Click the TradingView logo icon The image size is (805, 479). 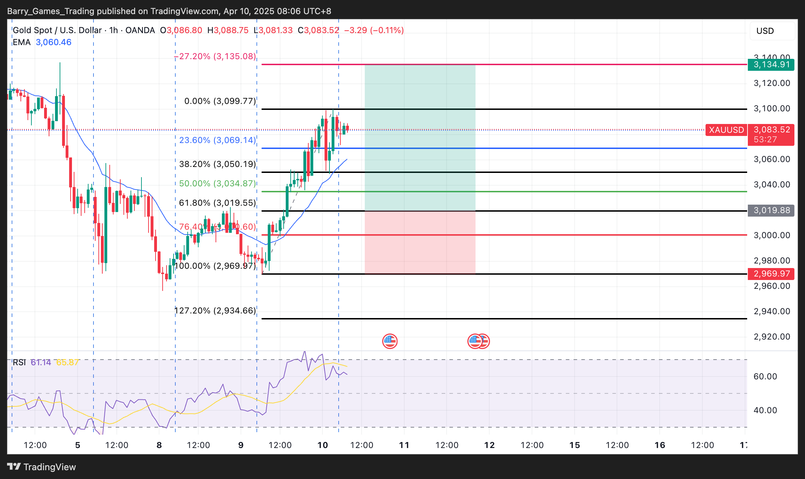(14, 467)
